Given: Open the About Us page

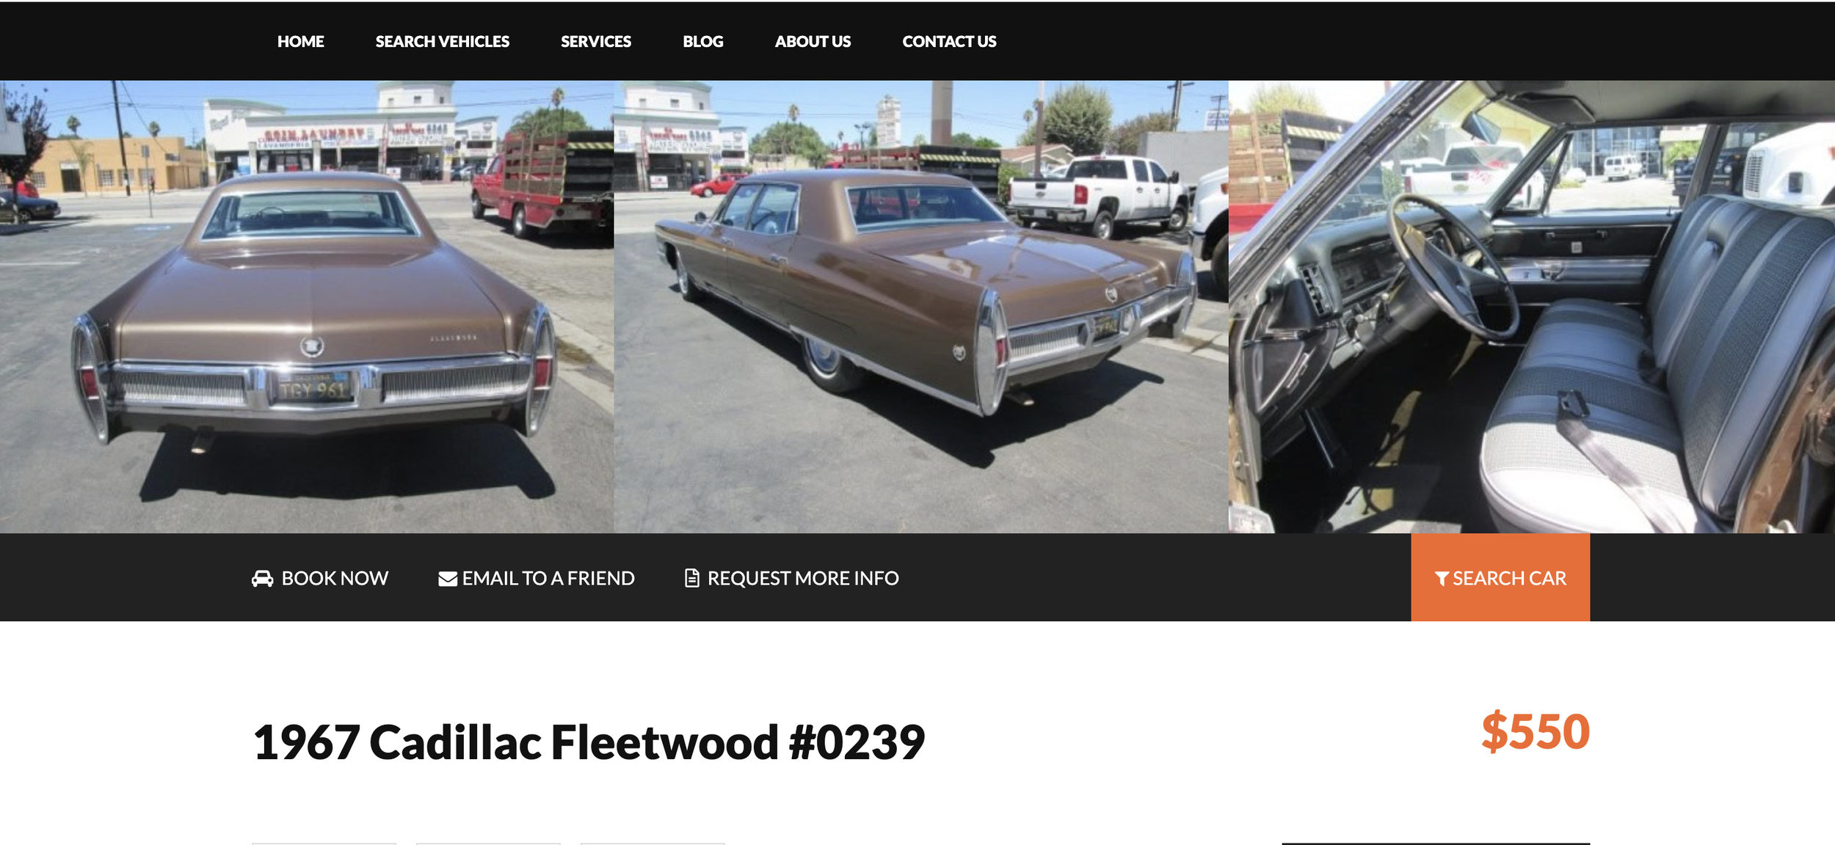Looking at the screenshot, I should pyautogui.click(x=813, y=42).
